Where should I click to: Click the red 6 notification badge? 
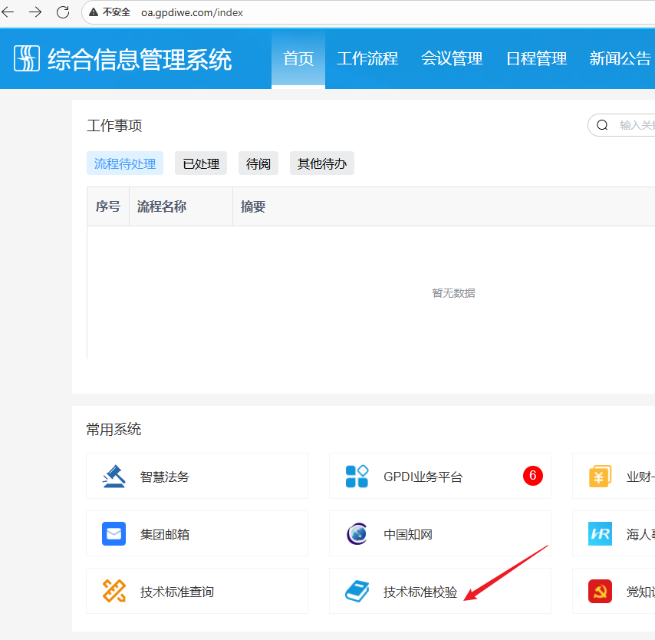point(532,476)
